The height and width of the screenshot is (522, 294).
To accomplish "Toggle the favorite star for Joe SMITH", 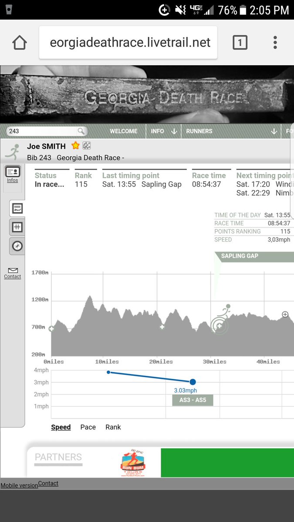I will click(x=76, y=146).
